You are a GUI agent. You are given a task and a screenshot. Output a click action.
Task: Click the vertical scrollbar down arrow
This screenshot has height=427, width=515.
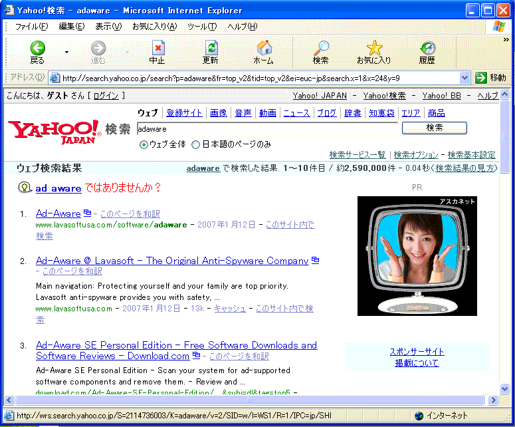point(505,388)
